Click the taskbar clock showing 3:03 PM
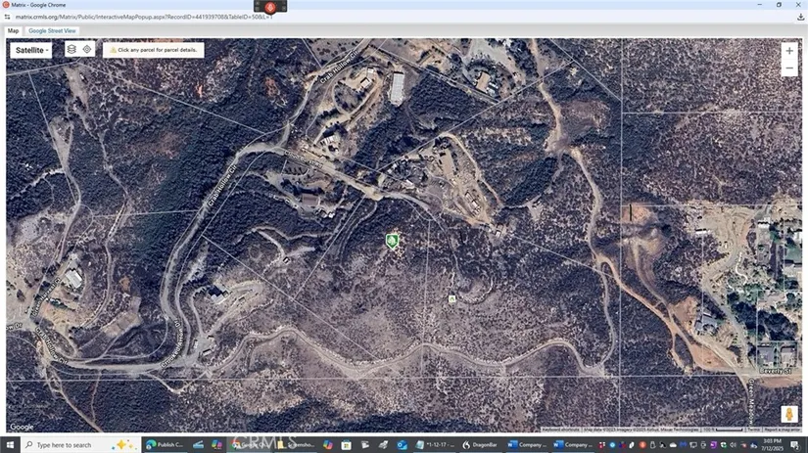Viewport: 808px width, 453px height. click(x=773, y=444)
